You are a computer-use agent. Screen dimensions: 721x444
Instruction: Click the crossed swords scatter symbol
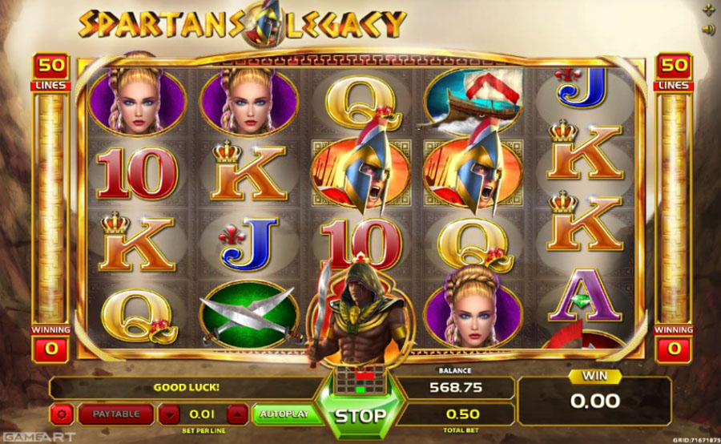[x=249, y=314]
